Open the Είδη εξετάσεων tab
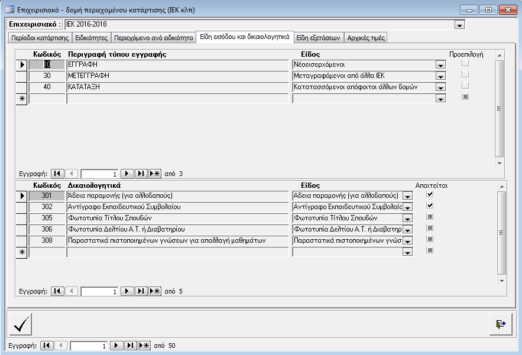 click(318, 38)
